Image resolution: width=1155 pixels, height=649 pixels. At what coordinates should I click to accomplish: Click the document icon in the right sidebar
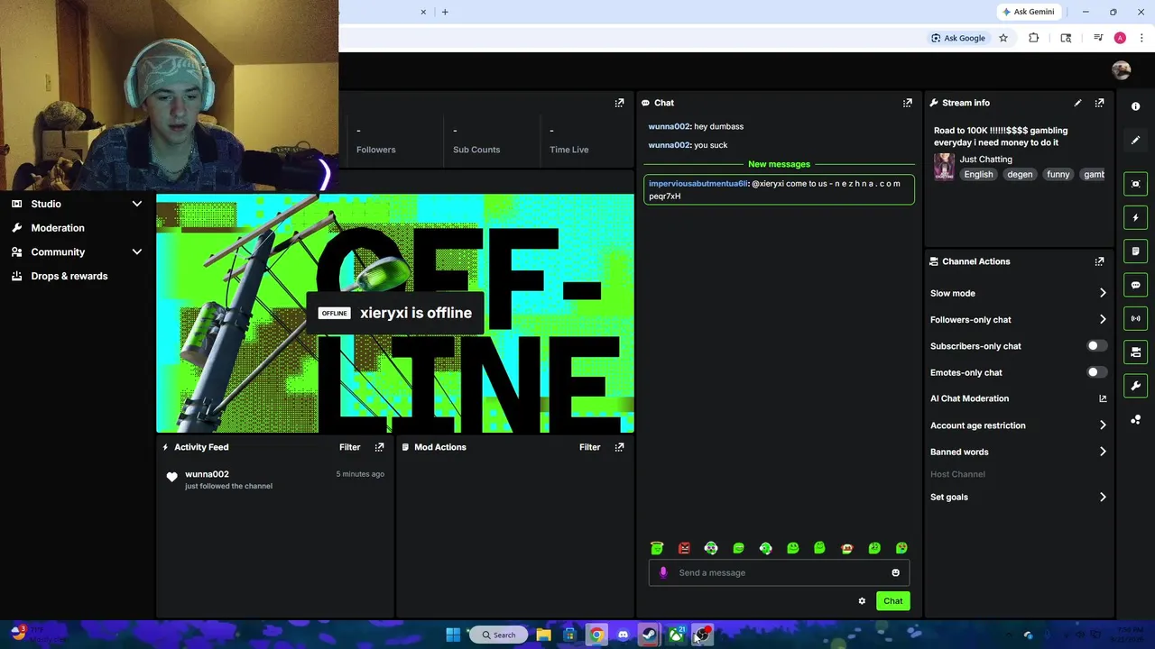click(1135, 251)
